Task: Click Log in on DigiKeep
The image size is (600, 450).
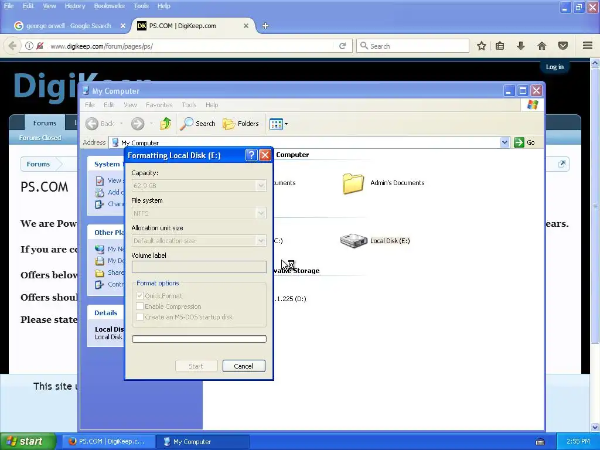Action: [554, 67]
